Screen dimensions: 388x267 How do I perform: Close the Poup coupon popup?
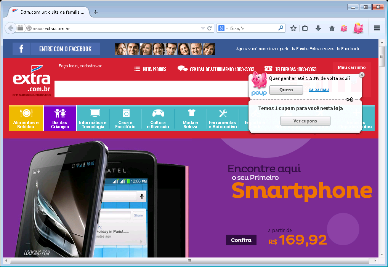[362, 75]
